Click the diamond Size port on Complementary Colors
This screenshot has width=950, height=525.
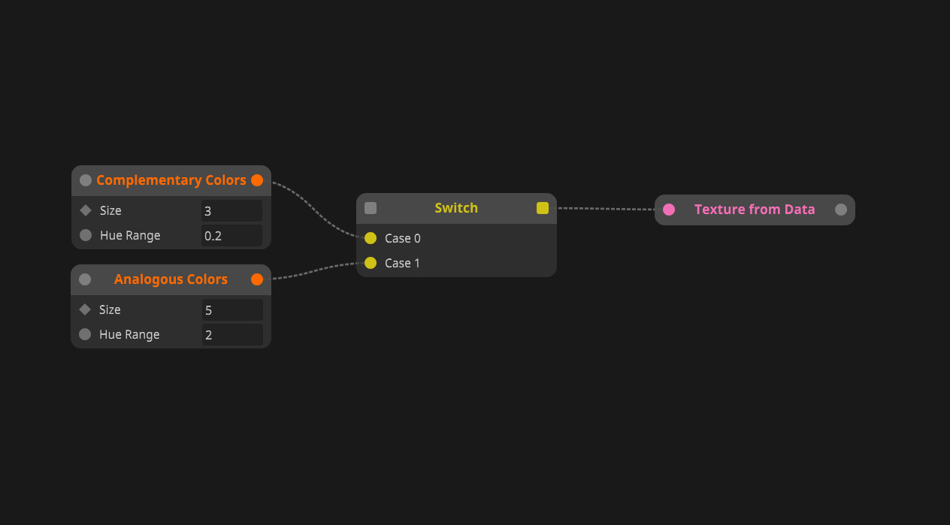click(86, 210)
